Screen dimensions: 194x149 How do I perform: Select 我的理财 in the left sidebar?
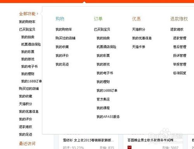point(28,74)
